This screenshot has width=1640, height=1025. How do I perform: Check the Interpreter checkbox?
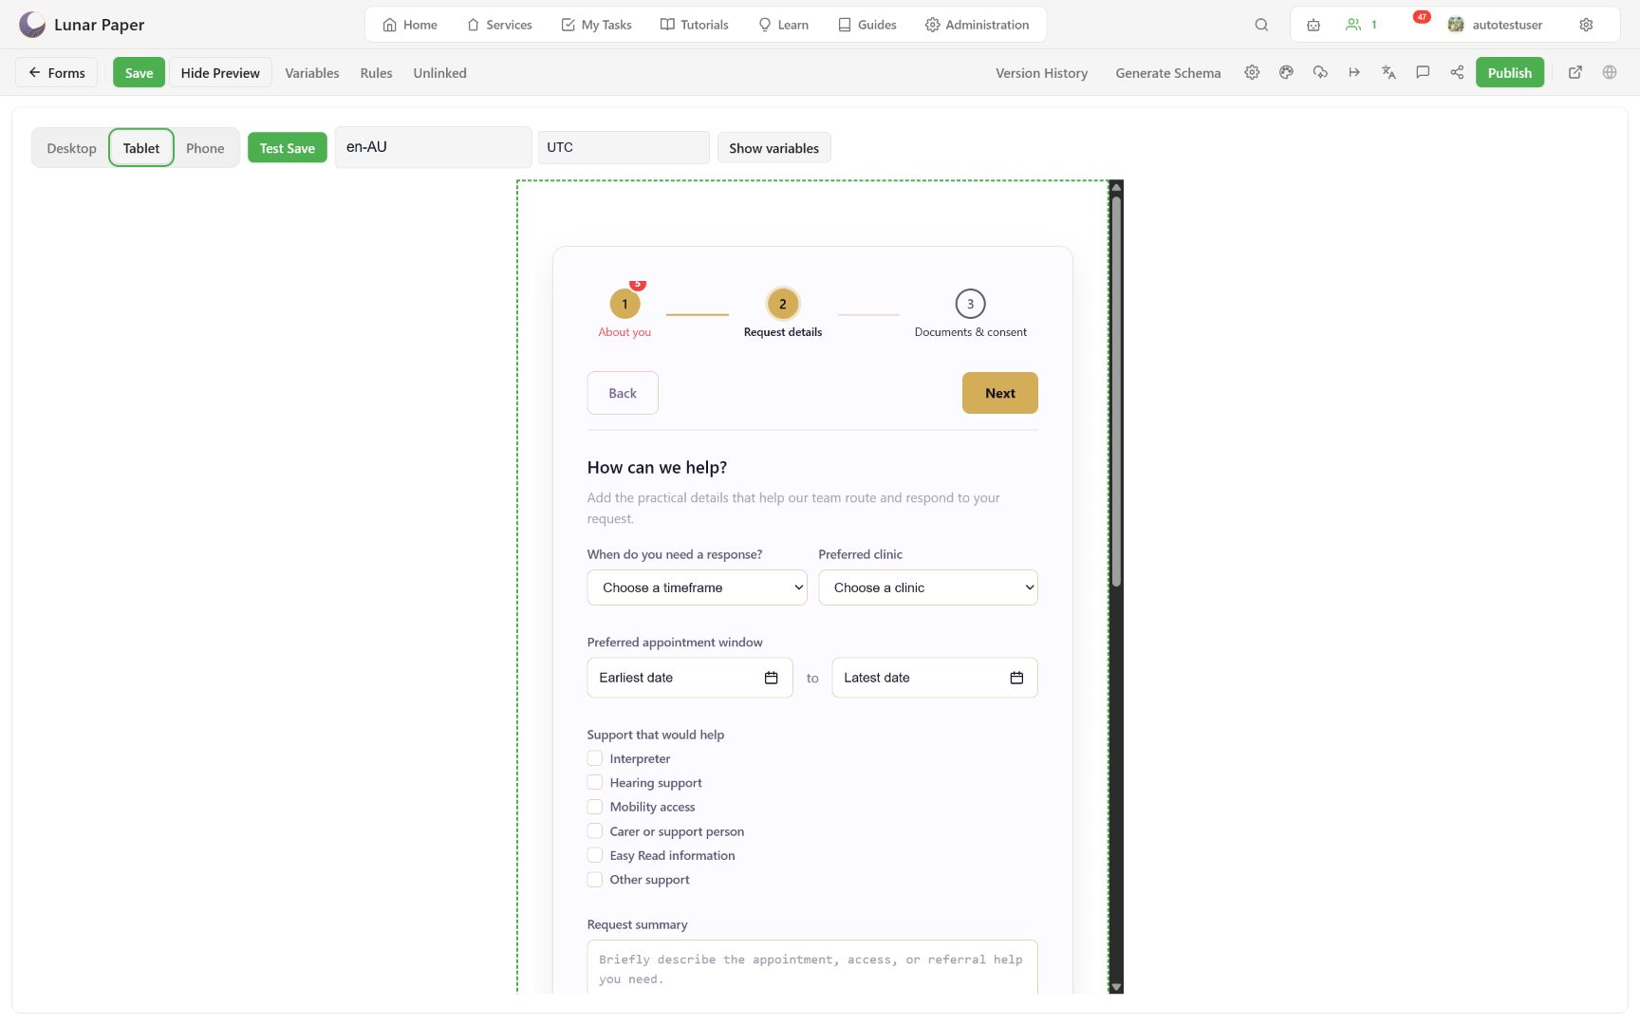[x=595, y=758]
